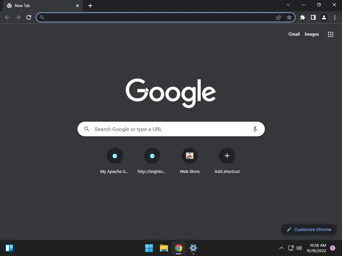Minimize the Chrome window
The width and height of the screenshot is (342, 256).
[304, 5]
